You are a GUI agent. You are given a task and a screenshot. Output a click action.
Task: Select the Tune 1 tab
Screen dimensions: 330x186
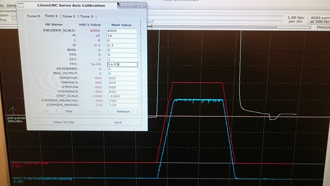point(51,16)
